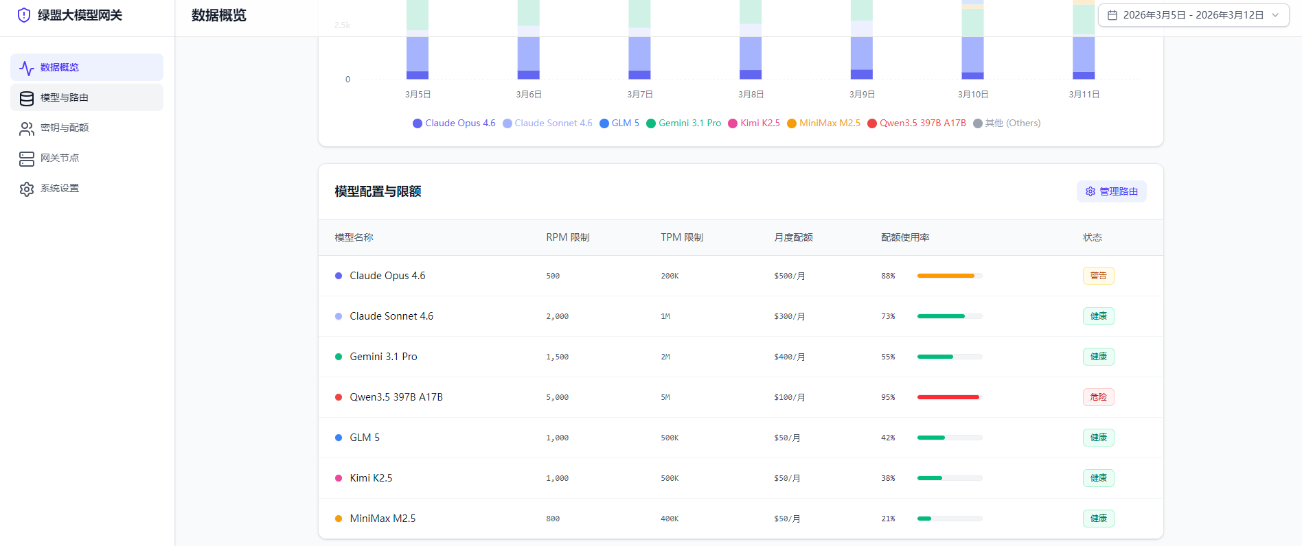Hide the GLM 5 series via legend
This screenshot has width=1302, height=546.
[x=619, y=123]
